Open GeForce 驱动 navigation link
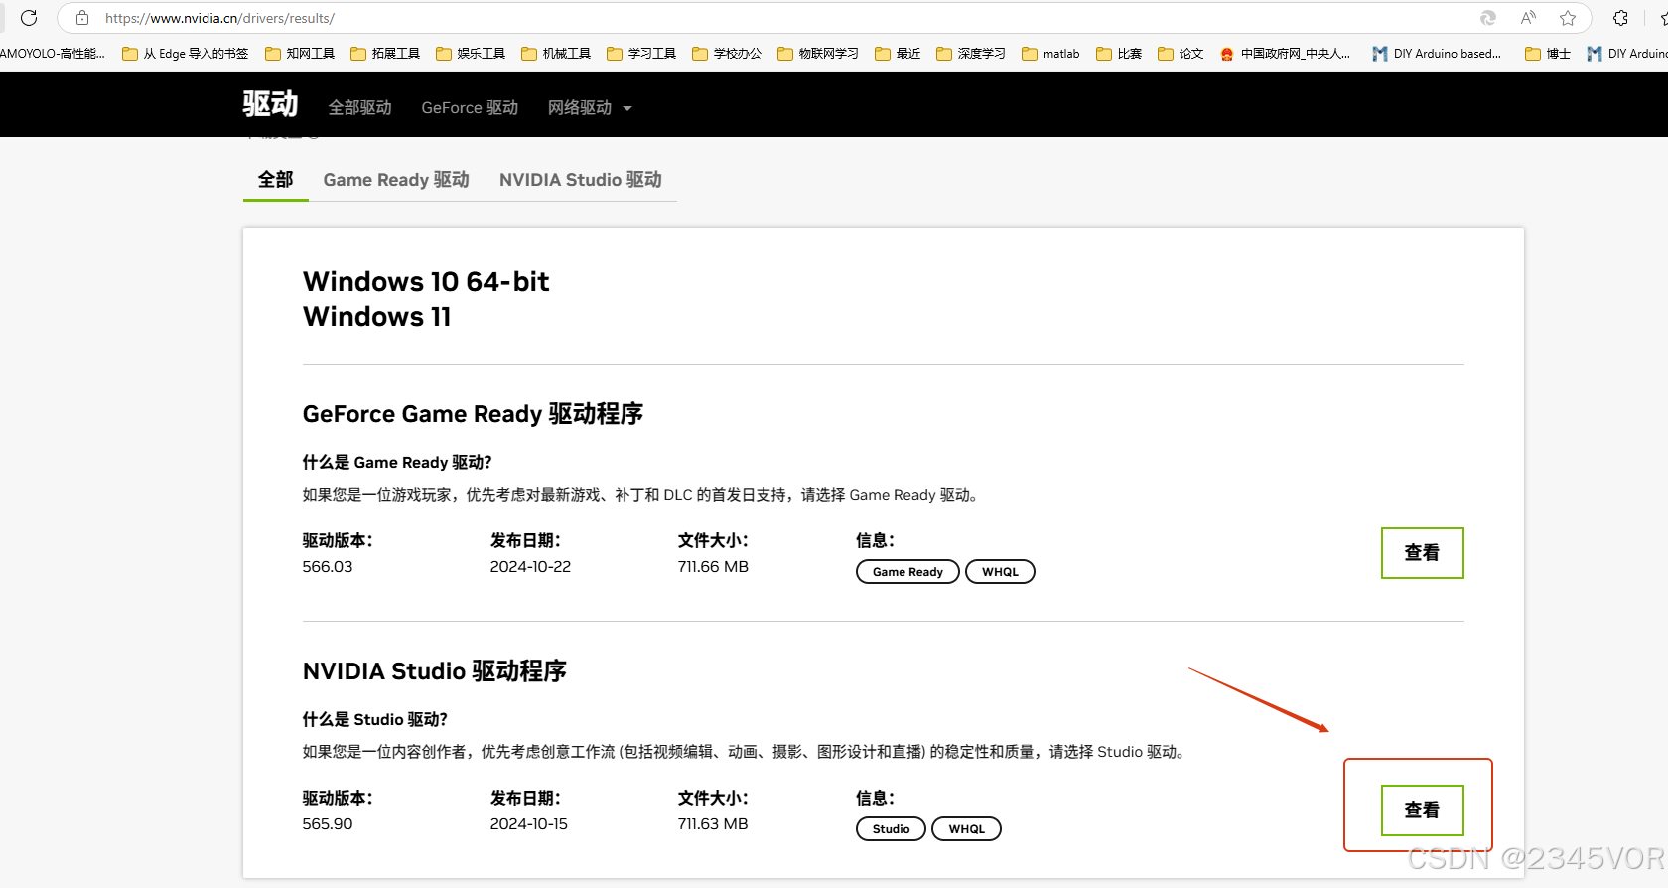 [x=470, y=107]
